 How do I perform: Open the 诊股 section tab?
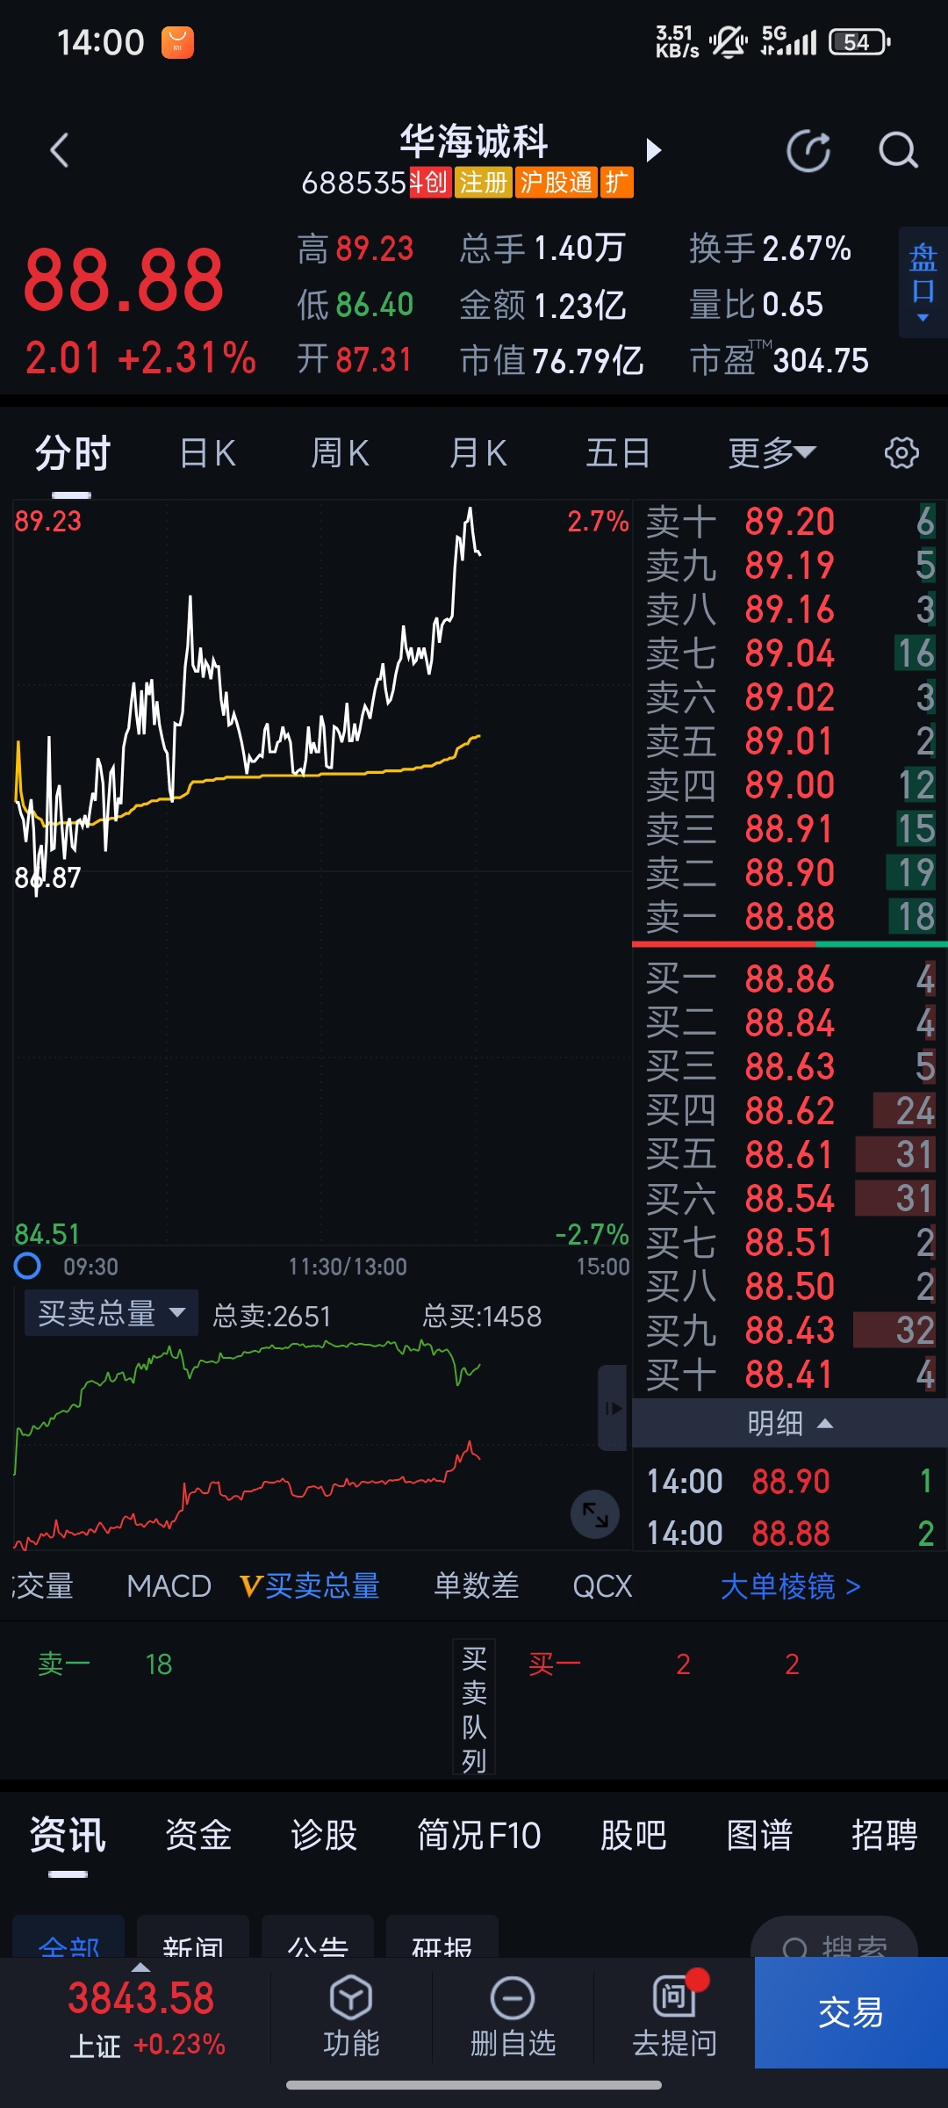(324, 1835)
